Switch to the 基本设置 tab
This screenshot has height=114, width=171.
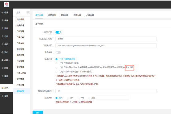[x=39, y=15]
